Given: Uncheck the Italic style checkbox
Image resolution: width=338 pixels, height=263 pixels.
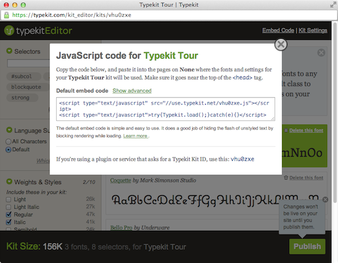Looking at the screenshot, I should (x=8, y=222).
